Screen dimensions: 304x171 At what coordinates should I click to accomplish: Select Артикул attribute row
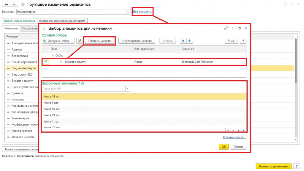pos(22,49)
